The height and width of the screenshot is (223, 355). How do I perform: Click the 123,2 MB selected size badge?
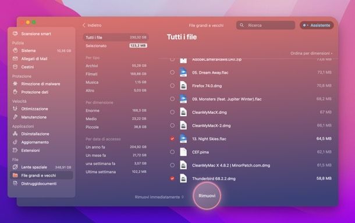click(x=138, y=46)
